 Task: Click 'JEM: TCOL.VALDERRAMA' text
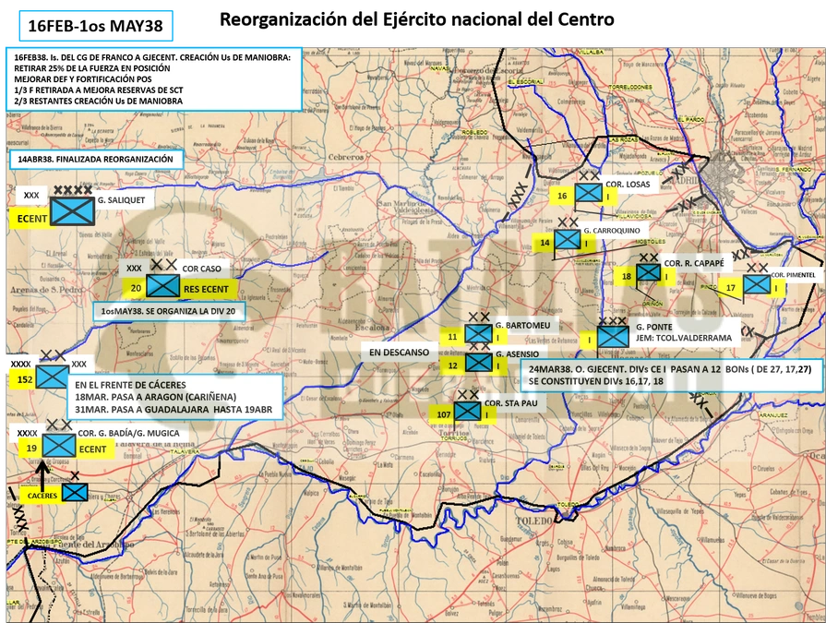point(683,338)
